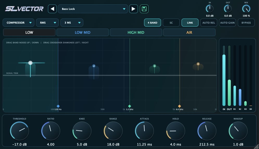
Task: Toggle the BYPASS button
Action: point(246,23)
